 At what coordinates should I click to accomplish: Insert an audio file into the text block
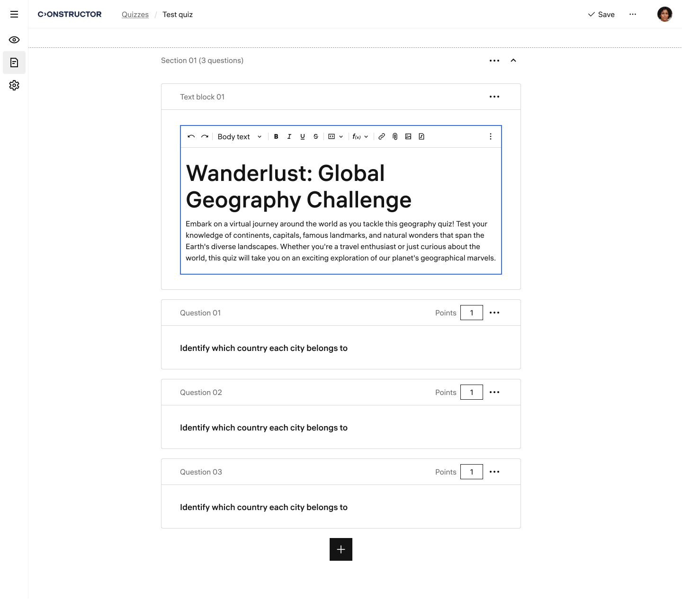422,136
